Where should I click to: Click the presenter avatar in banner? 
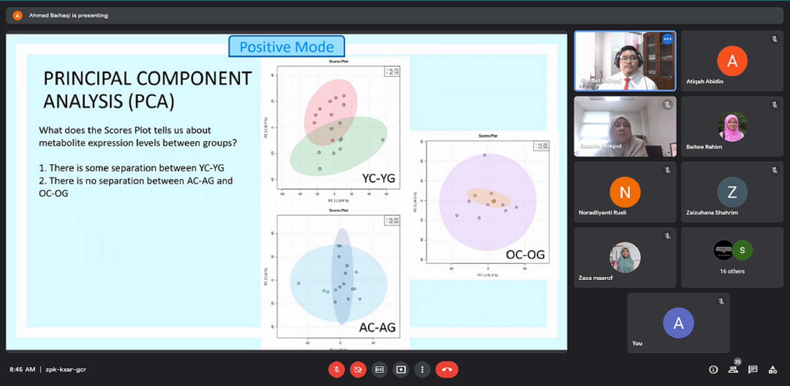(x=18, y=15)
